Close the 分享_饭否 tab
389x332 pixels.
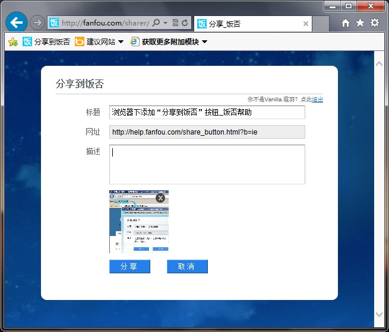click(x=306, y=24)
